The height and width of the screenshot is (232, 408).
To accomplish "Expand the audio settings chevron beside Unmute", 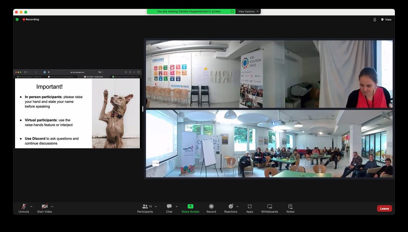I will (31, 206).
